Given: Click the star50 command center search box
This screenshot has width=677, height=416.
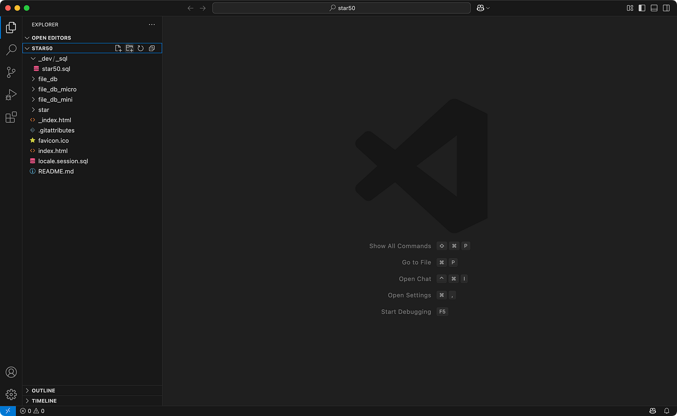Looking at the screenshot, I should 341,8.
